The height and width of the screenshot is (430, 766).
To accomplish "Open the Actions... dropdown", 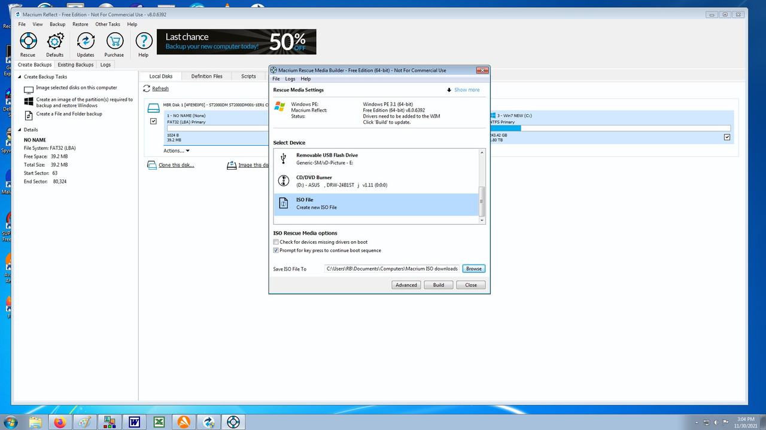I will coord(177,151).
